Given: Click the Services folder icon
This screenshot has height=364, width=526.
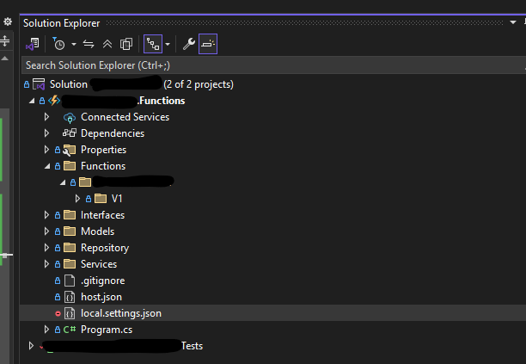Looking at the screenshot, I should pyautogui.click(x=70, y=264).
